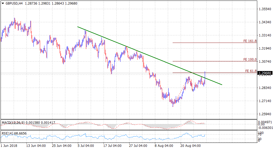Screen dimensions: 273x149
Task: Click the FE 61.8 expansion label
Action: (x=251, y=71)
